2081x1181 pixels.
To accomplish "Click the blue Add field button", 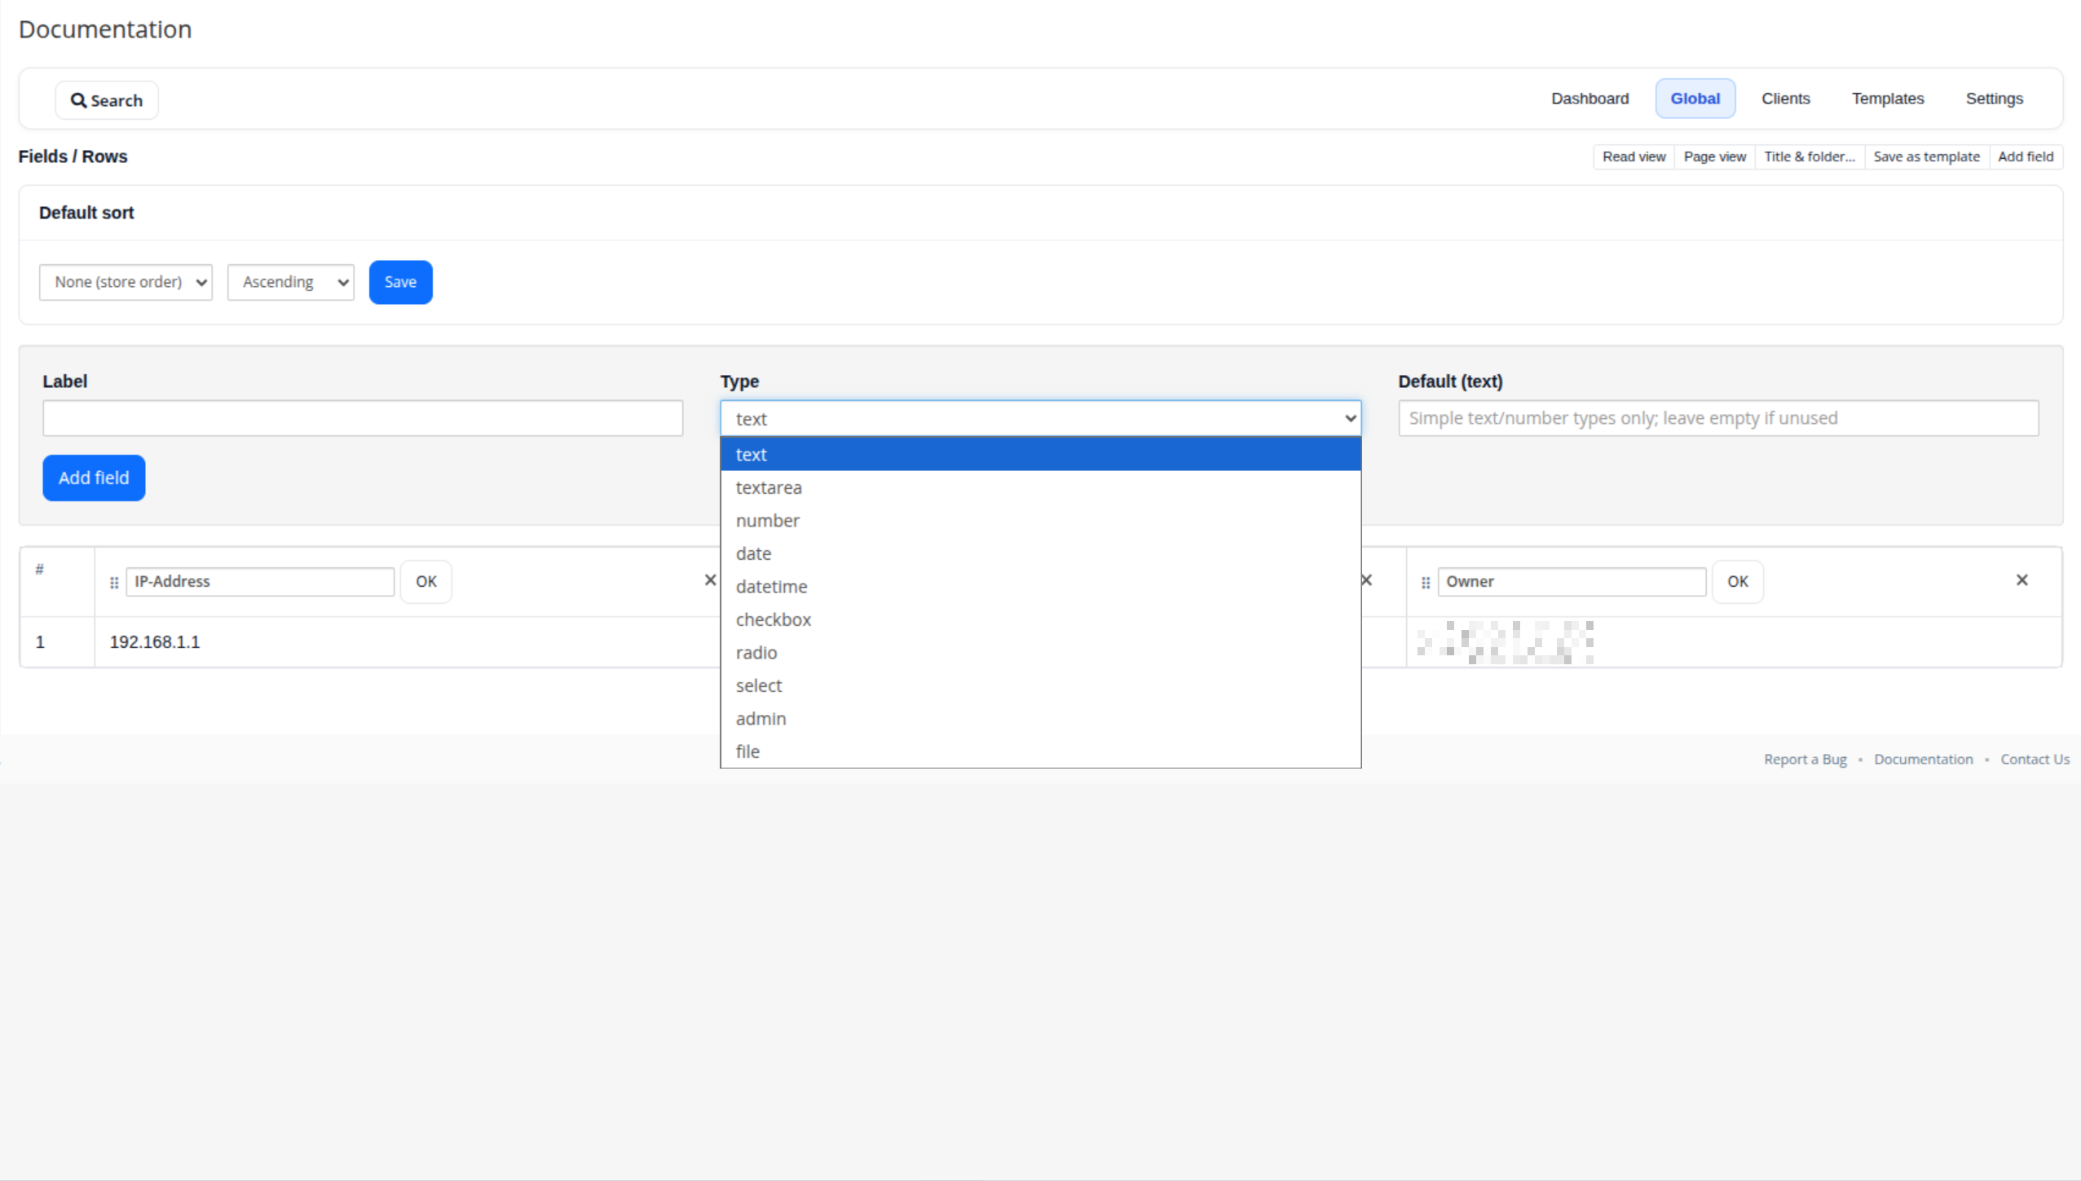I will click(x=94, y=478).
